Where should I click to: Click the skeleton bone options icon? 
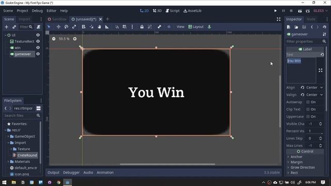(x=159, y=27)
